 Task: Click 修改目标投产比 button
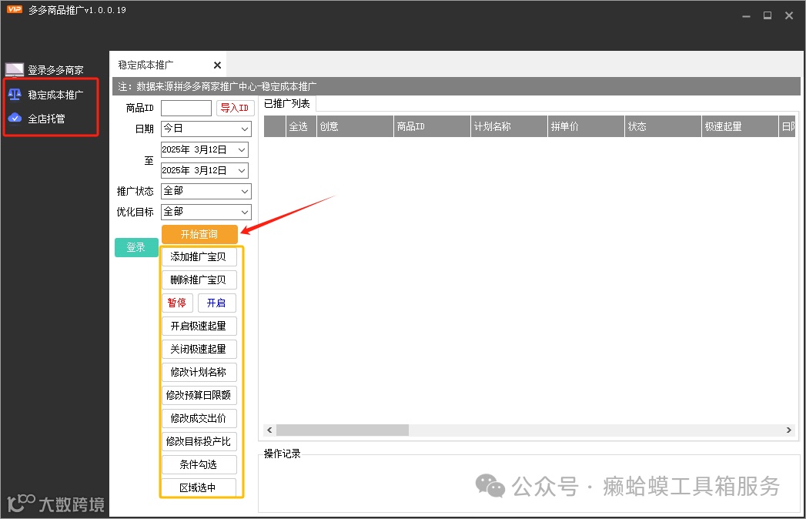click(199, 441)
